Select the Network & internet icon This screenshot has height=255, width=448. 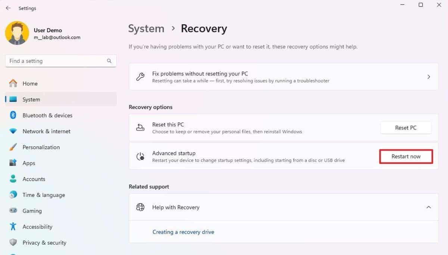pos(13,131)
